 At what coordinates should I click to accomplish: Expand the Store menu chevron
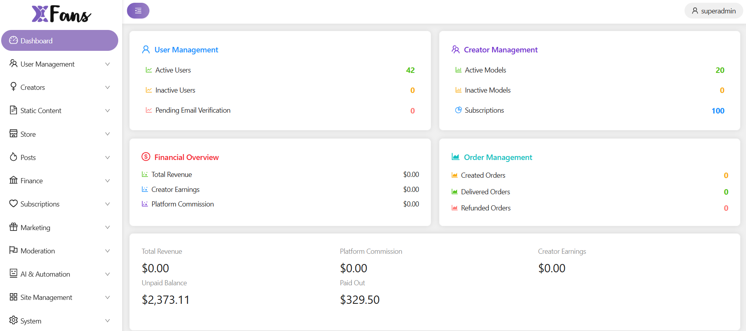pos(107,134)
